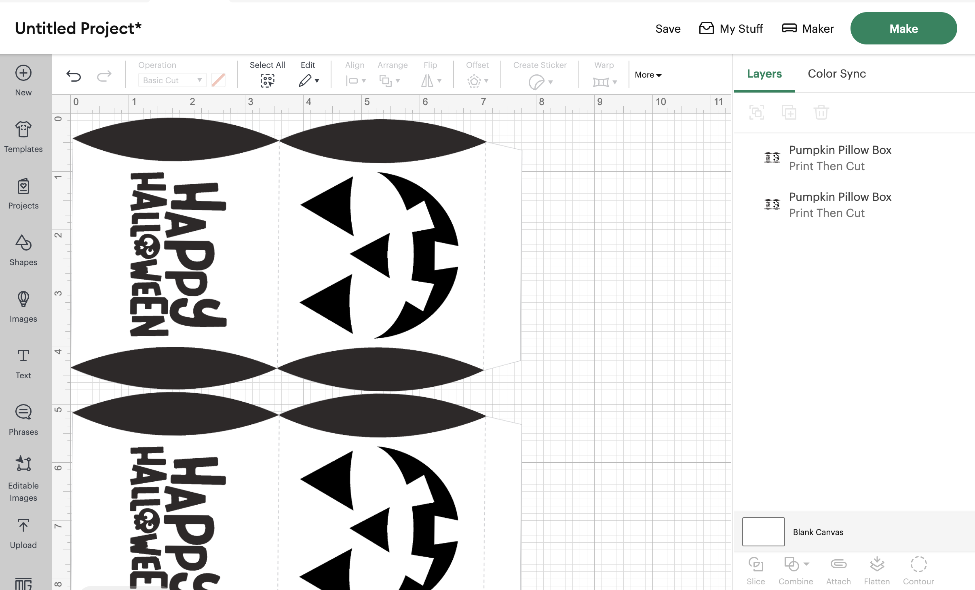Viewport: 975px width, 590px height.
Task: Open the More toolbar menu
Action: point(648,75)
